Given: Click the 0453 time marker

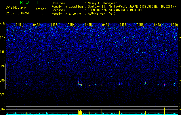Looking at the screenshot, I should 54,25.
